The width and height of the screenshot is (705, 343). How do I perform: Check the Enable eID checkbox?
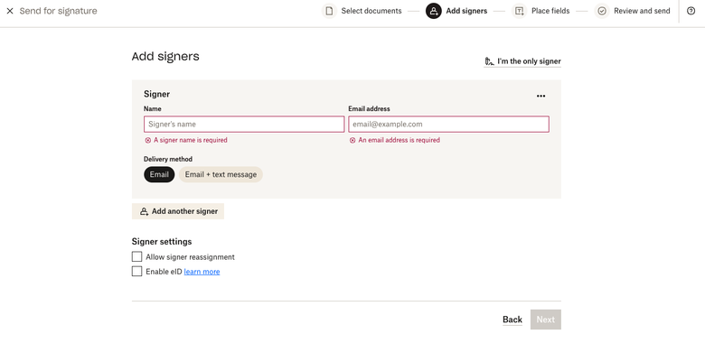136,271
